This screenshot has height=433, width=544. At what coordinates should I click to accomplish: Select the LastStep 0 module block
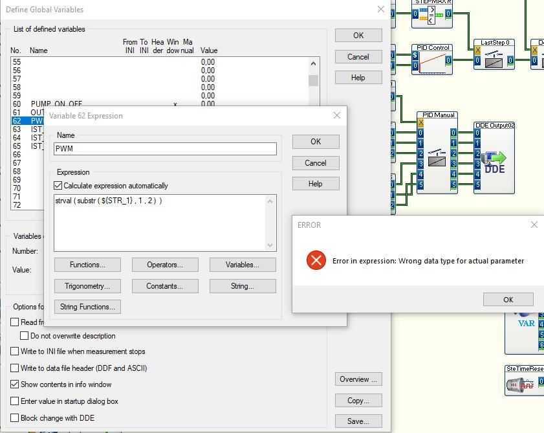(494, 54)
